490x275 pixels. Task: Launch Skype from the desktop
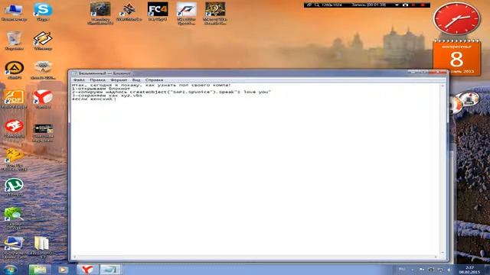pyautogui.click(x=43, y=12)
